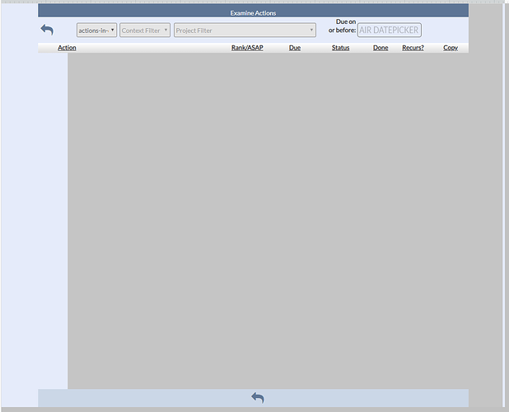Sort by the Done column header
This screenshot has width=509, height=412.
(381, 48)
